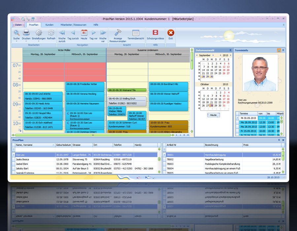The image size is (297, 231).
Task: Decrease the year 2015 in Datumauswahl
Action: coord(220,55)
